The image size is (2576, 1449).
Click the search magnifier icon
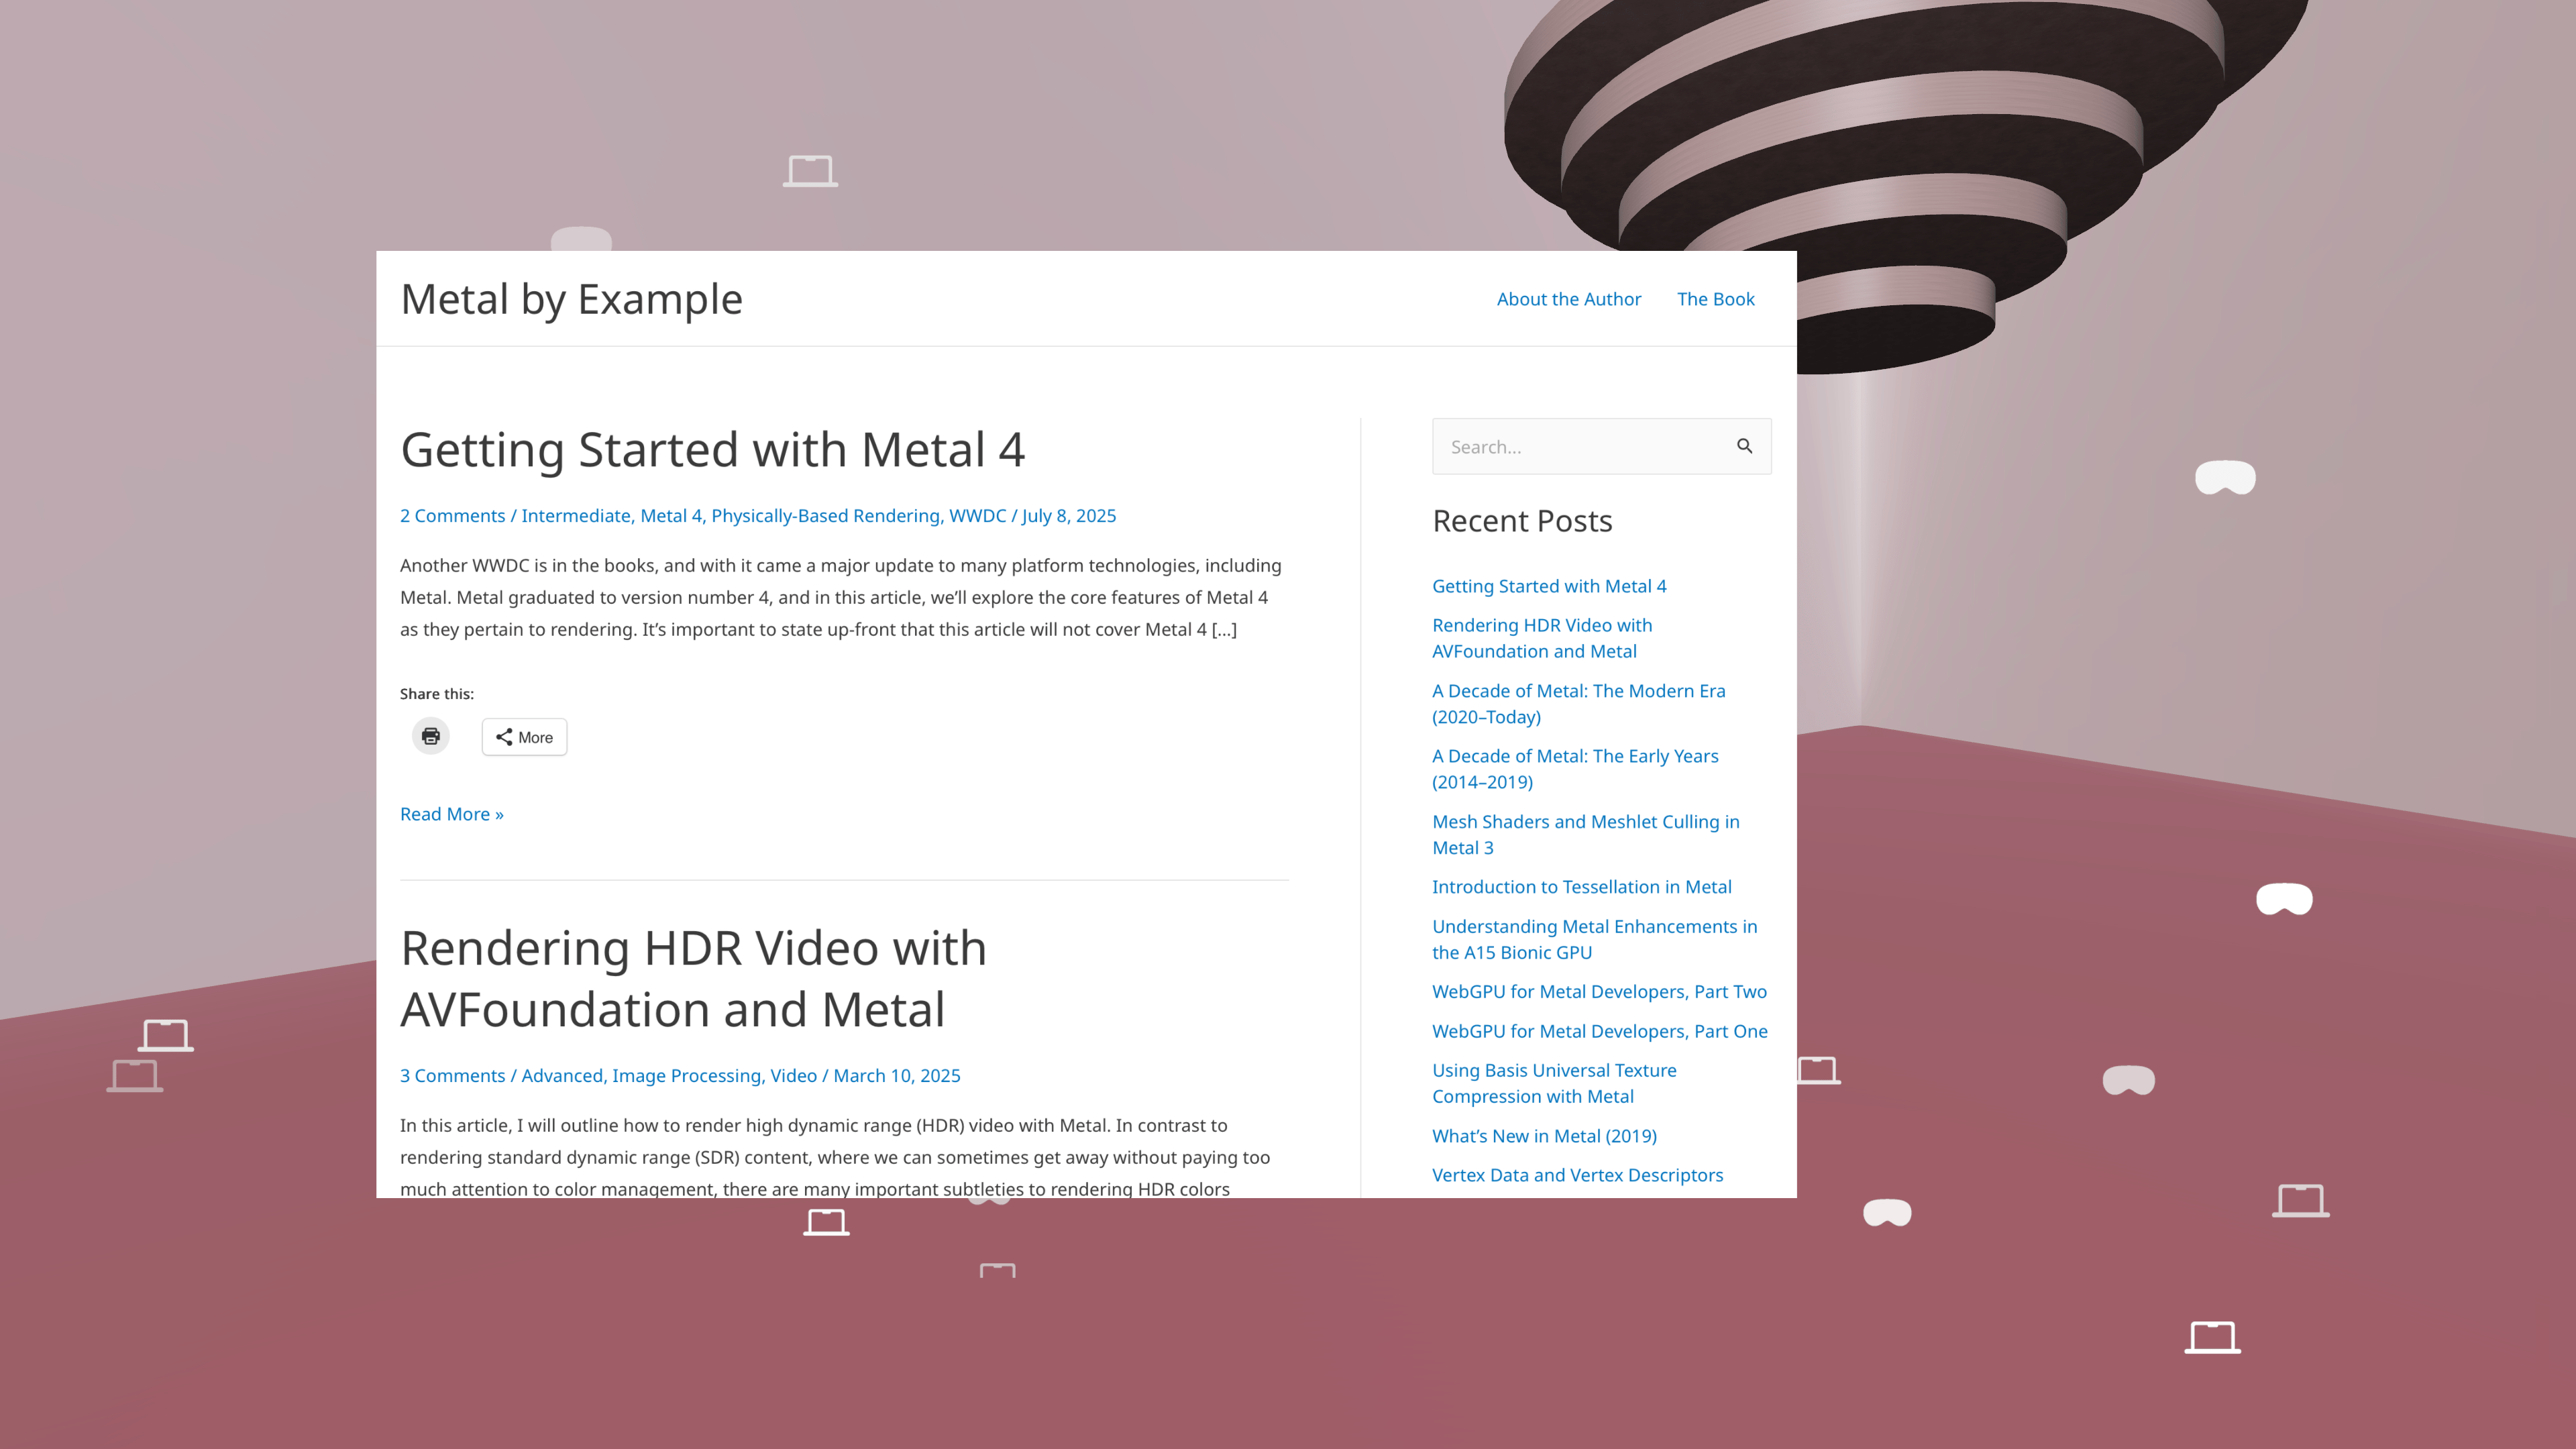click(x=1744, y=446)
